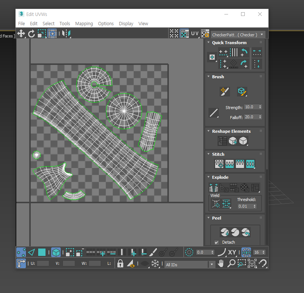The height and width of the screenshot is (293, 304).
Task: Click the UV axis display button
Action: pyautogui.click(x=195, y=34)
